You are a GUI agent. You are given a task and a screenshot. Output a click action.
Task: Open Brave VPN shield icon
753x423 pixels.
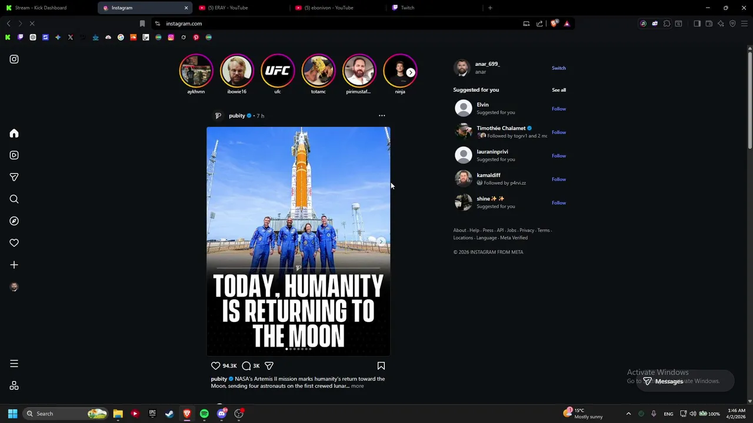[x=732, y=23]
